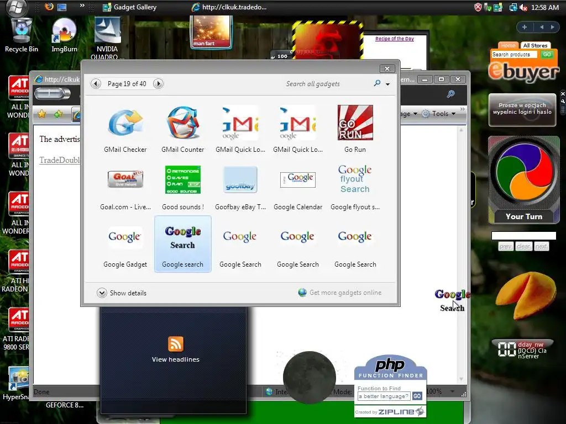
Task: Select the Good sounds gadget icon
Action: pos(182,179)
